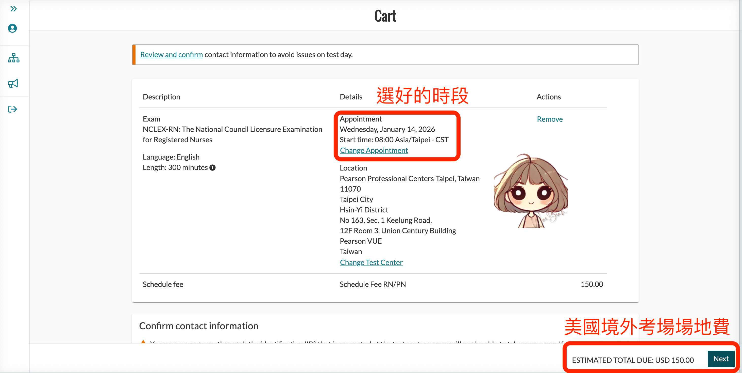Open the megaphone announcements icon
The image size is (742, 373).
tap(13, 84)
